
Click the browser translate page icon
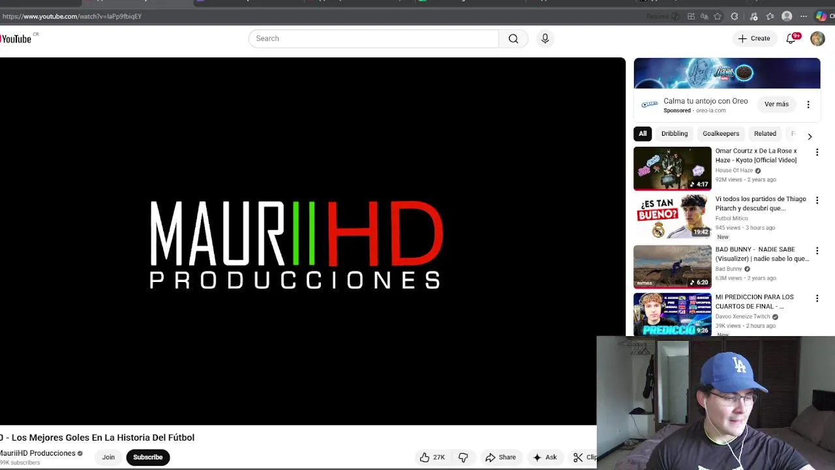pos(705,16)
